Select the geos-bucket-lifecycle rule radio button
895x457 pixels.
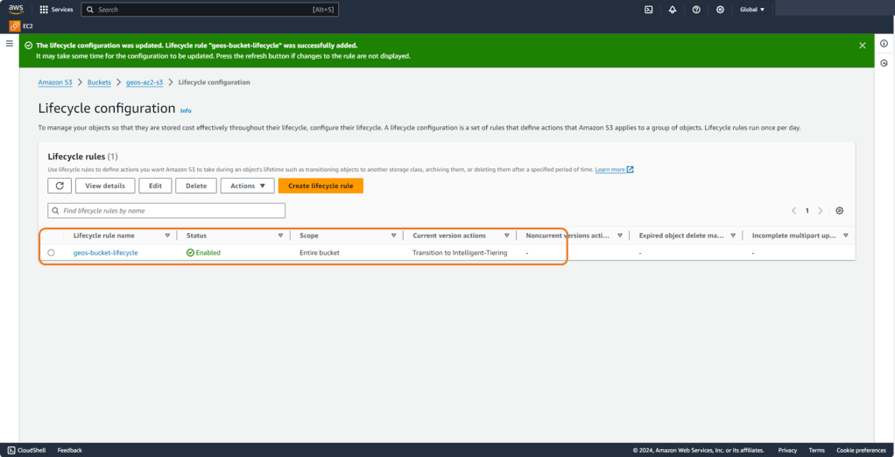[x=51, y=252]
